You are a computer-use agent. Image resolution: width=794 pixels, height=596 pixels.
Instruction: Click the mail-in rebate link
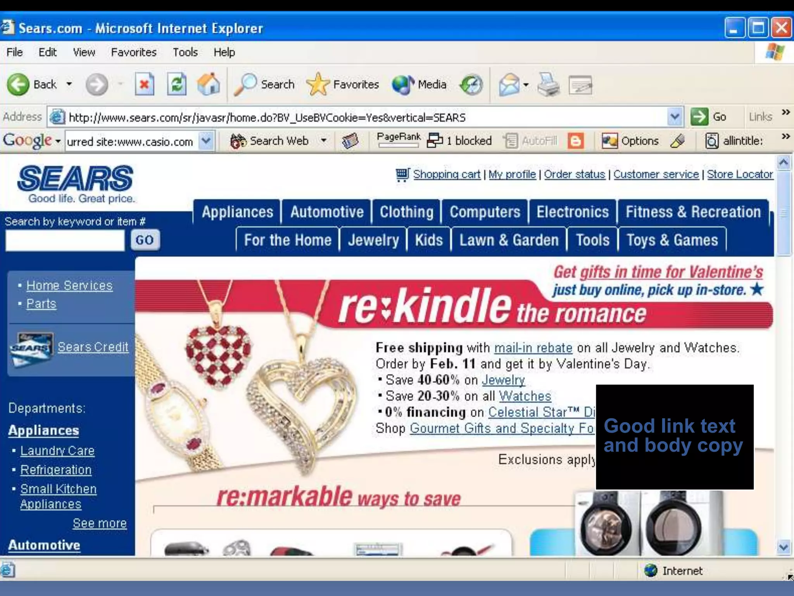click(x=533, y=348)
